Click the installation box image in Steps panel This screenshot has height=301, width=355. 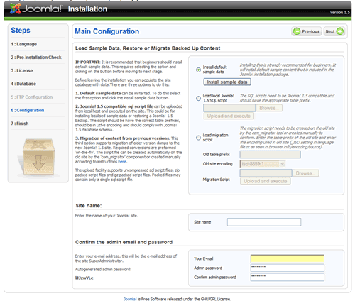point(38,157)
